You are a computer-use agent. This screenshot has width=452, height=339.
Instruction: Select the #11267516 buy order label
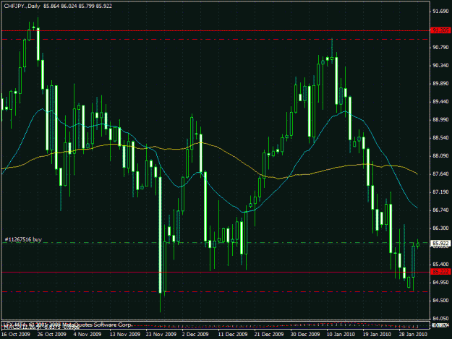[23, 239]
